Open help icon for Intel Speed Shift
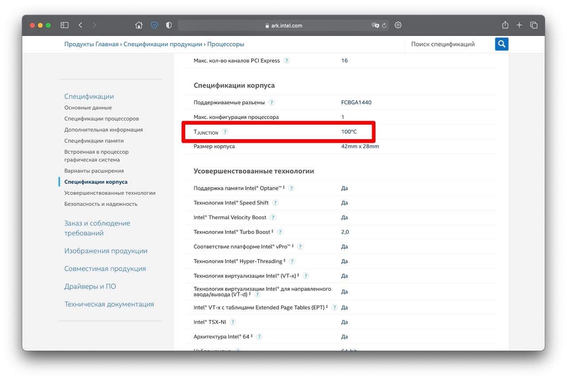 275,203
